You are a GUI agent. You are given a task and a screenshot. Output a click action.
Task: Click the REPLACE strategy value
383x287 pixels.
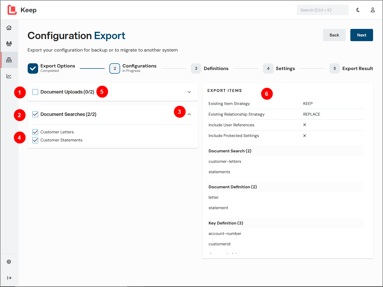tap(311, 114)
